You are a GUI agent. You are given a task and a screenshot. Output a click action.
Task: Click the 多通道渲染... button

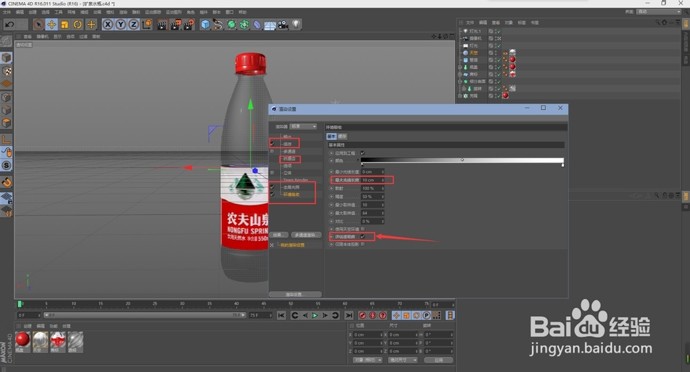point(306,235)
